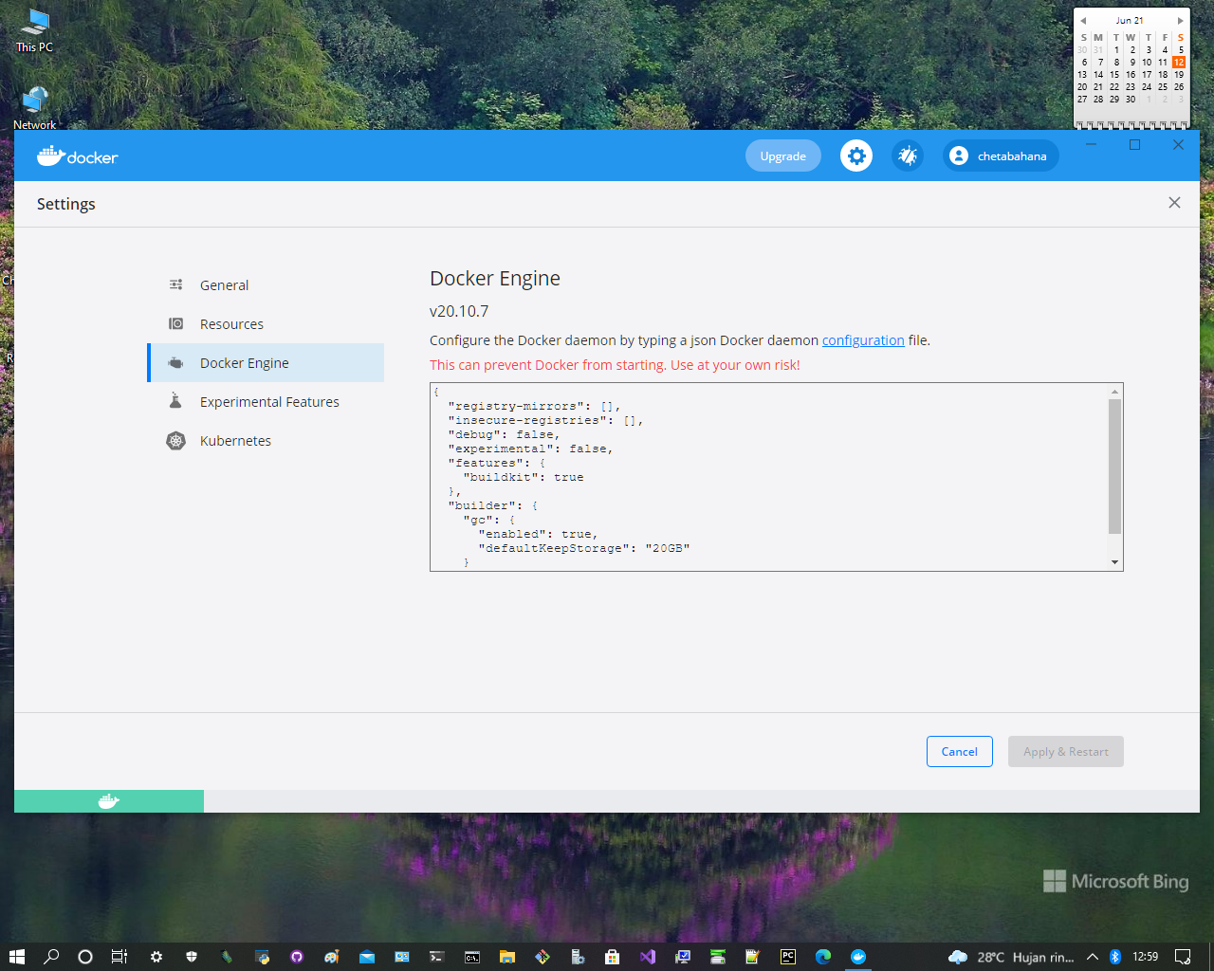Click the Docker Engine whale sidebar icon

[x=175, y=362]
